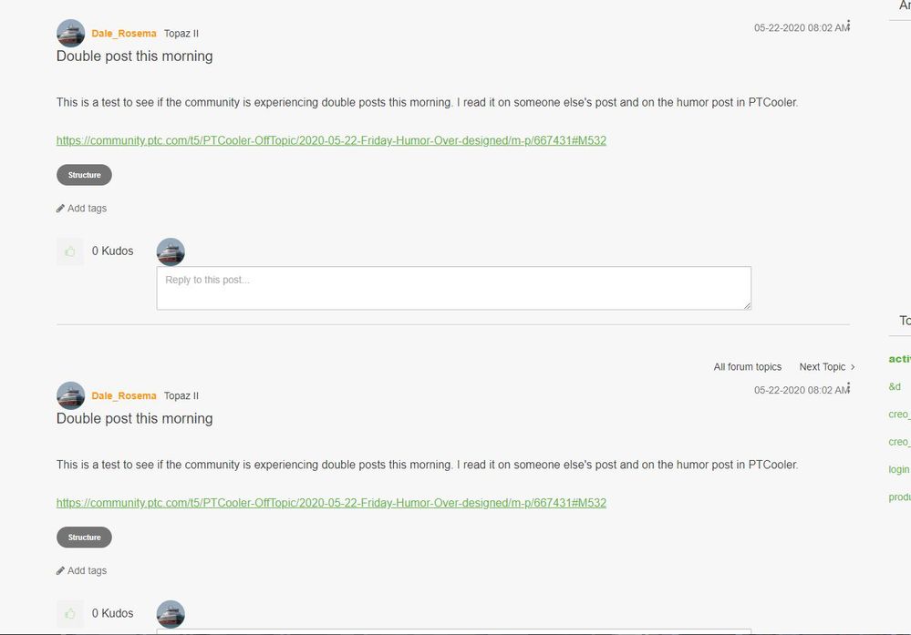This screenshot has height=635, width=911.
Task: Click Dale_Rosema avatar on first post
Action: pos(70,34)
